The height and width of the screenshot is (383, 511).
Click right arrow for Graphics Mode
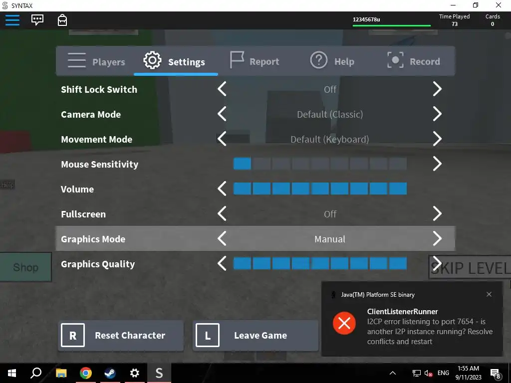(437, 239)
